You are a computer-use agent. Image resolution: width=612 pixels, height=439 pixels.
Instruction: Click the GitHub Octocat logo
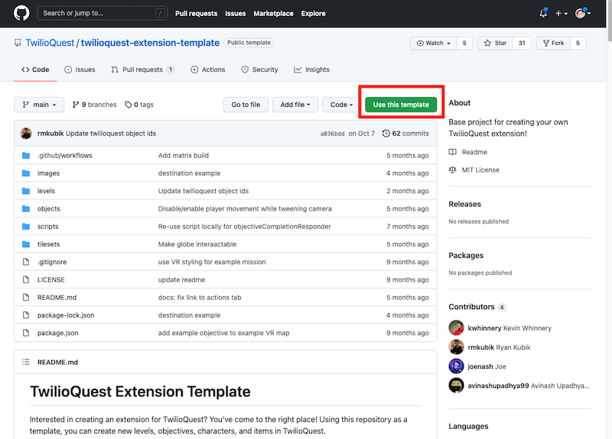pos(20,13)
